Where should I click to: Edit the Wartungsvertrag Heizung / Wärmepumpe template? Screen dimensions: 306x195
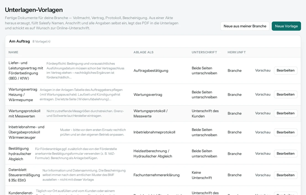(x=286, y=94)
